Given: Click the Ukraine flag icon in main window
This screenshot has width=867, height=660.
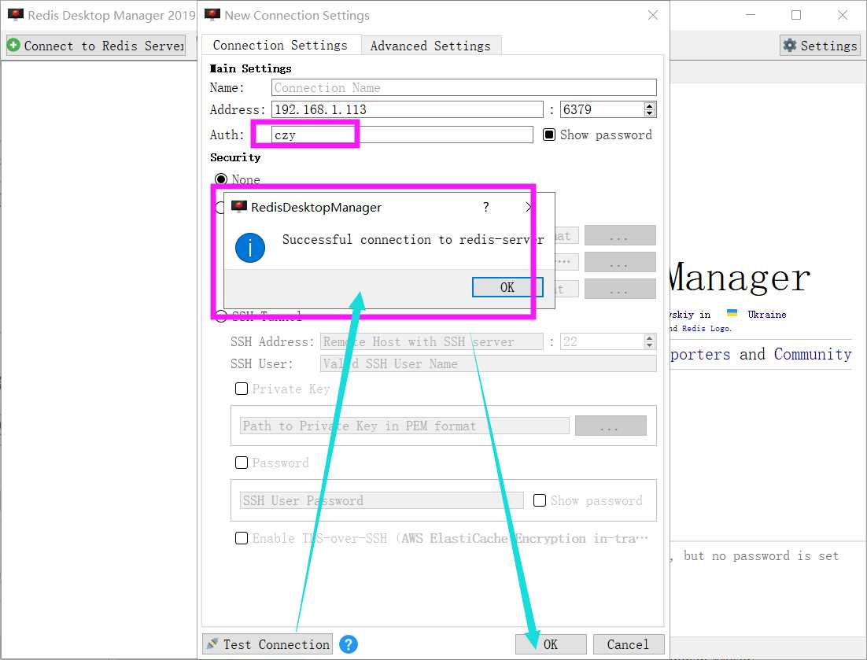Looking at the screenshot, I should pyautogui.click(x=732, y=313).
